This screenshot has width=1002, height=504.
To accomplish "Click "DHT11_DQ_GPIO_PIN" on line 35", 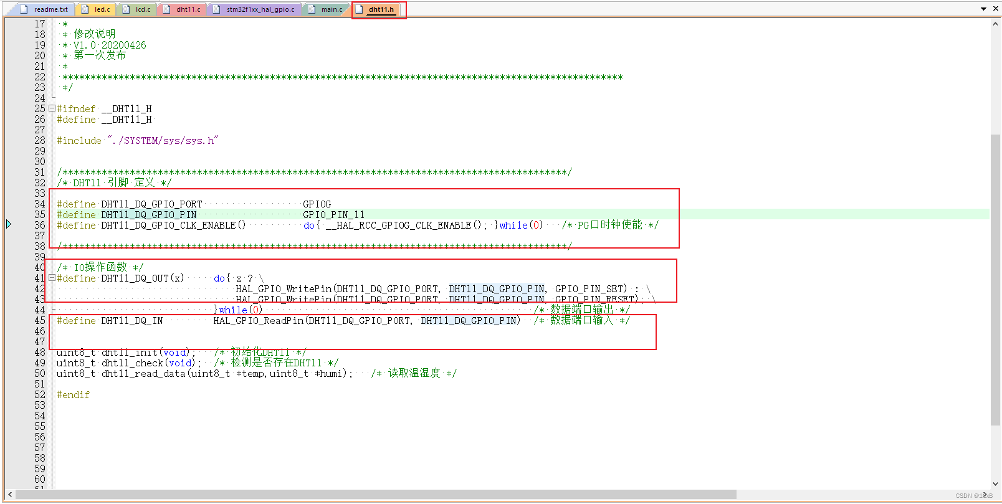I will [149, 215].
